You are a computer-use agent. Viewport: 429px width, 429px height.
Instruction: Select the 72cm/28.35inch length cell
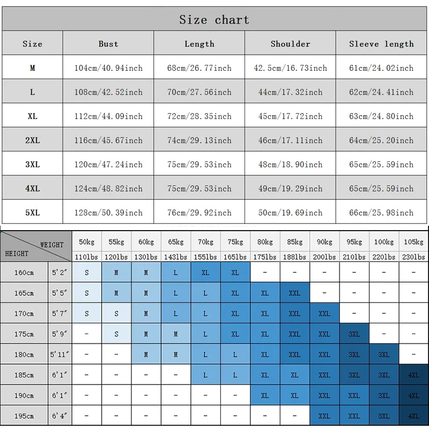coord(199,116)
